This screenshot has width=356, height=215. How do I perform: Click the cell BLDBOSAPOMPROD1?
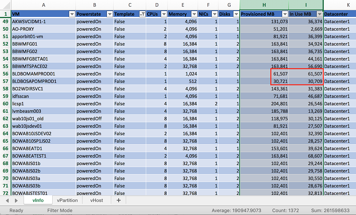(43, 81)
